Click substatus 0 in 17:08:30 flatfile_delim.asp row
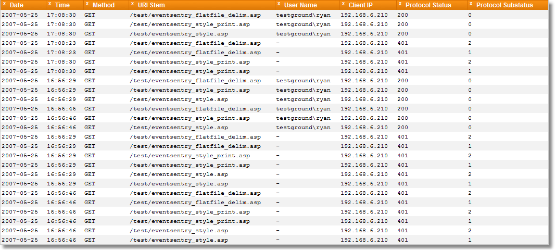555x251 pixels. tap(470, 15)
